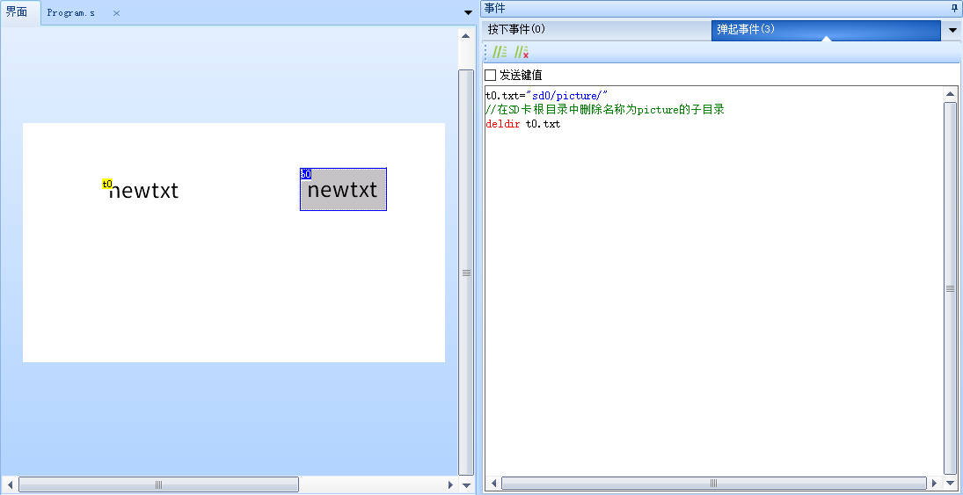Click the code editor scroll up arrow

[x=950, y=94]
